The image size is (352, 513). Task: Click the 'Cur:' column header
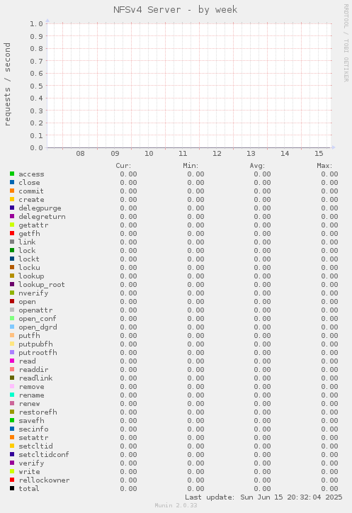[123, 166]
